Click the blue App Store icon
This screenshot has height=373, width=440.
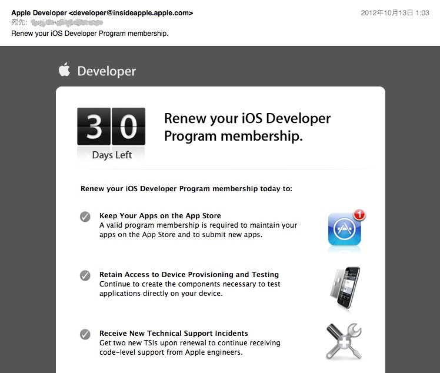pos(344,231)
